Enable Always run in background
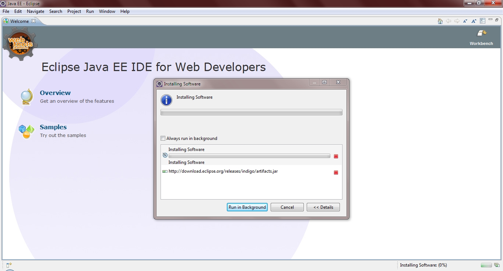This screenshot has height=271, width=503. click(163, 138)
